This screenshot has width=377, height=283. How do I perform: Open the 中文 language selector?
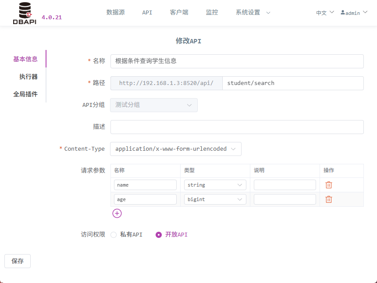[x=325, y=13]
